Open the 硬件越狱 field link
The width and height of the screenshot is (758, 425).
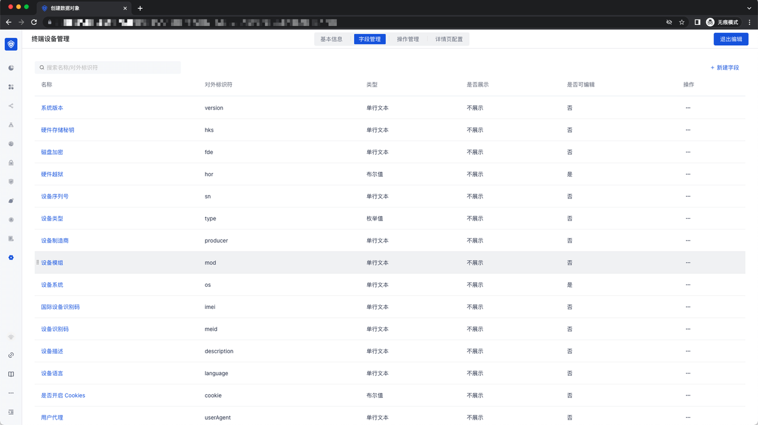(52, 174)
